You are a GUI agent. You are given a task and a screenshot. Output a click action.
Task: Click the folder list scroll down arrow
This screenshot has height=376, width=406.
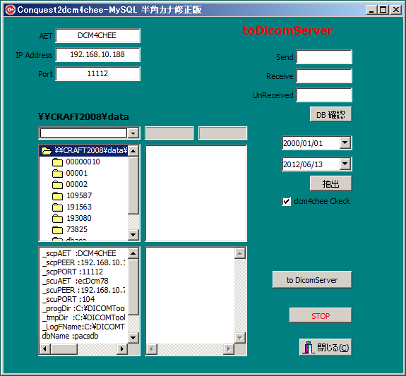133,235
